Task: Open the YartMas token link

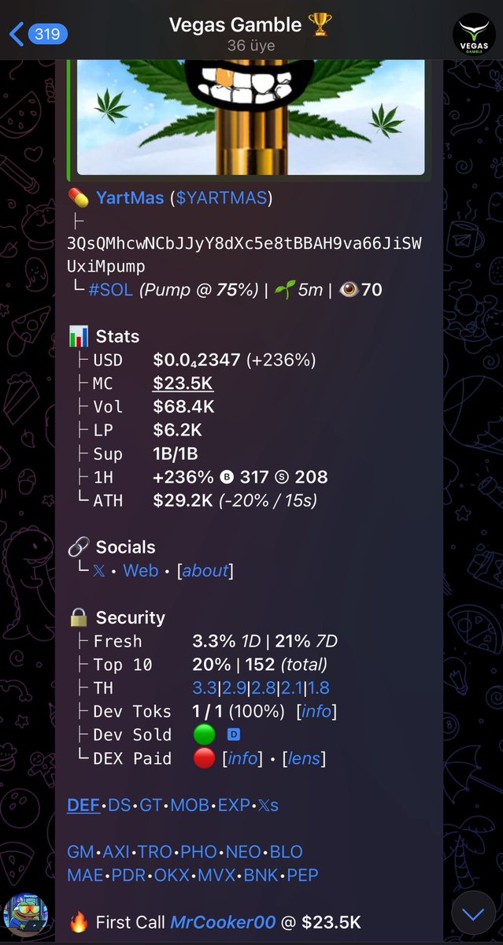Action: click(130, 198)
